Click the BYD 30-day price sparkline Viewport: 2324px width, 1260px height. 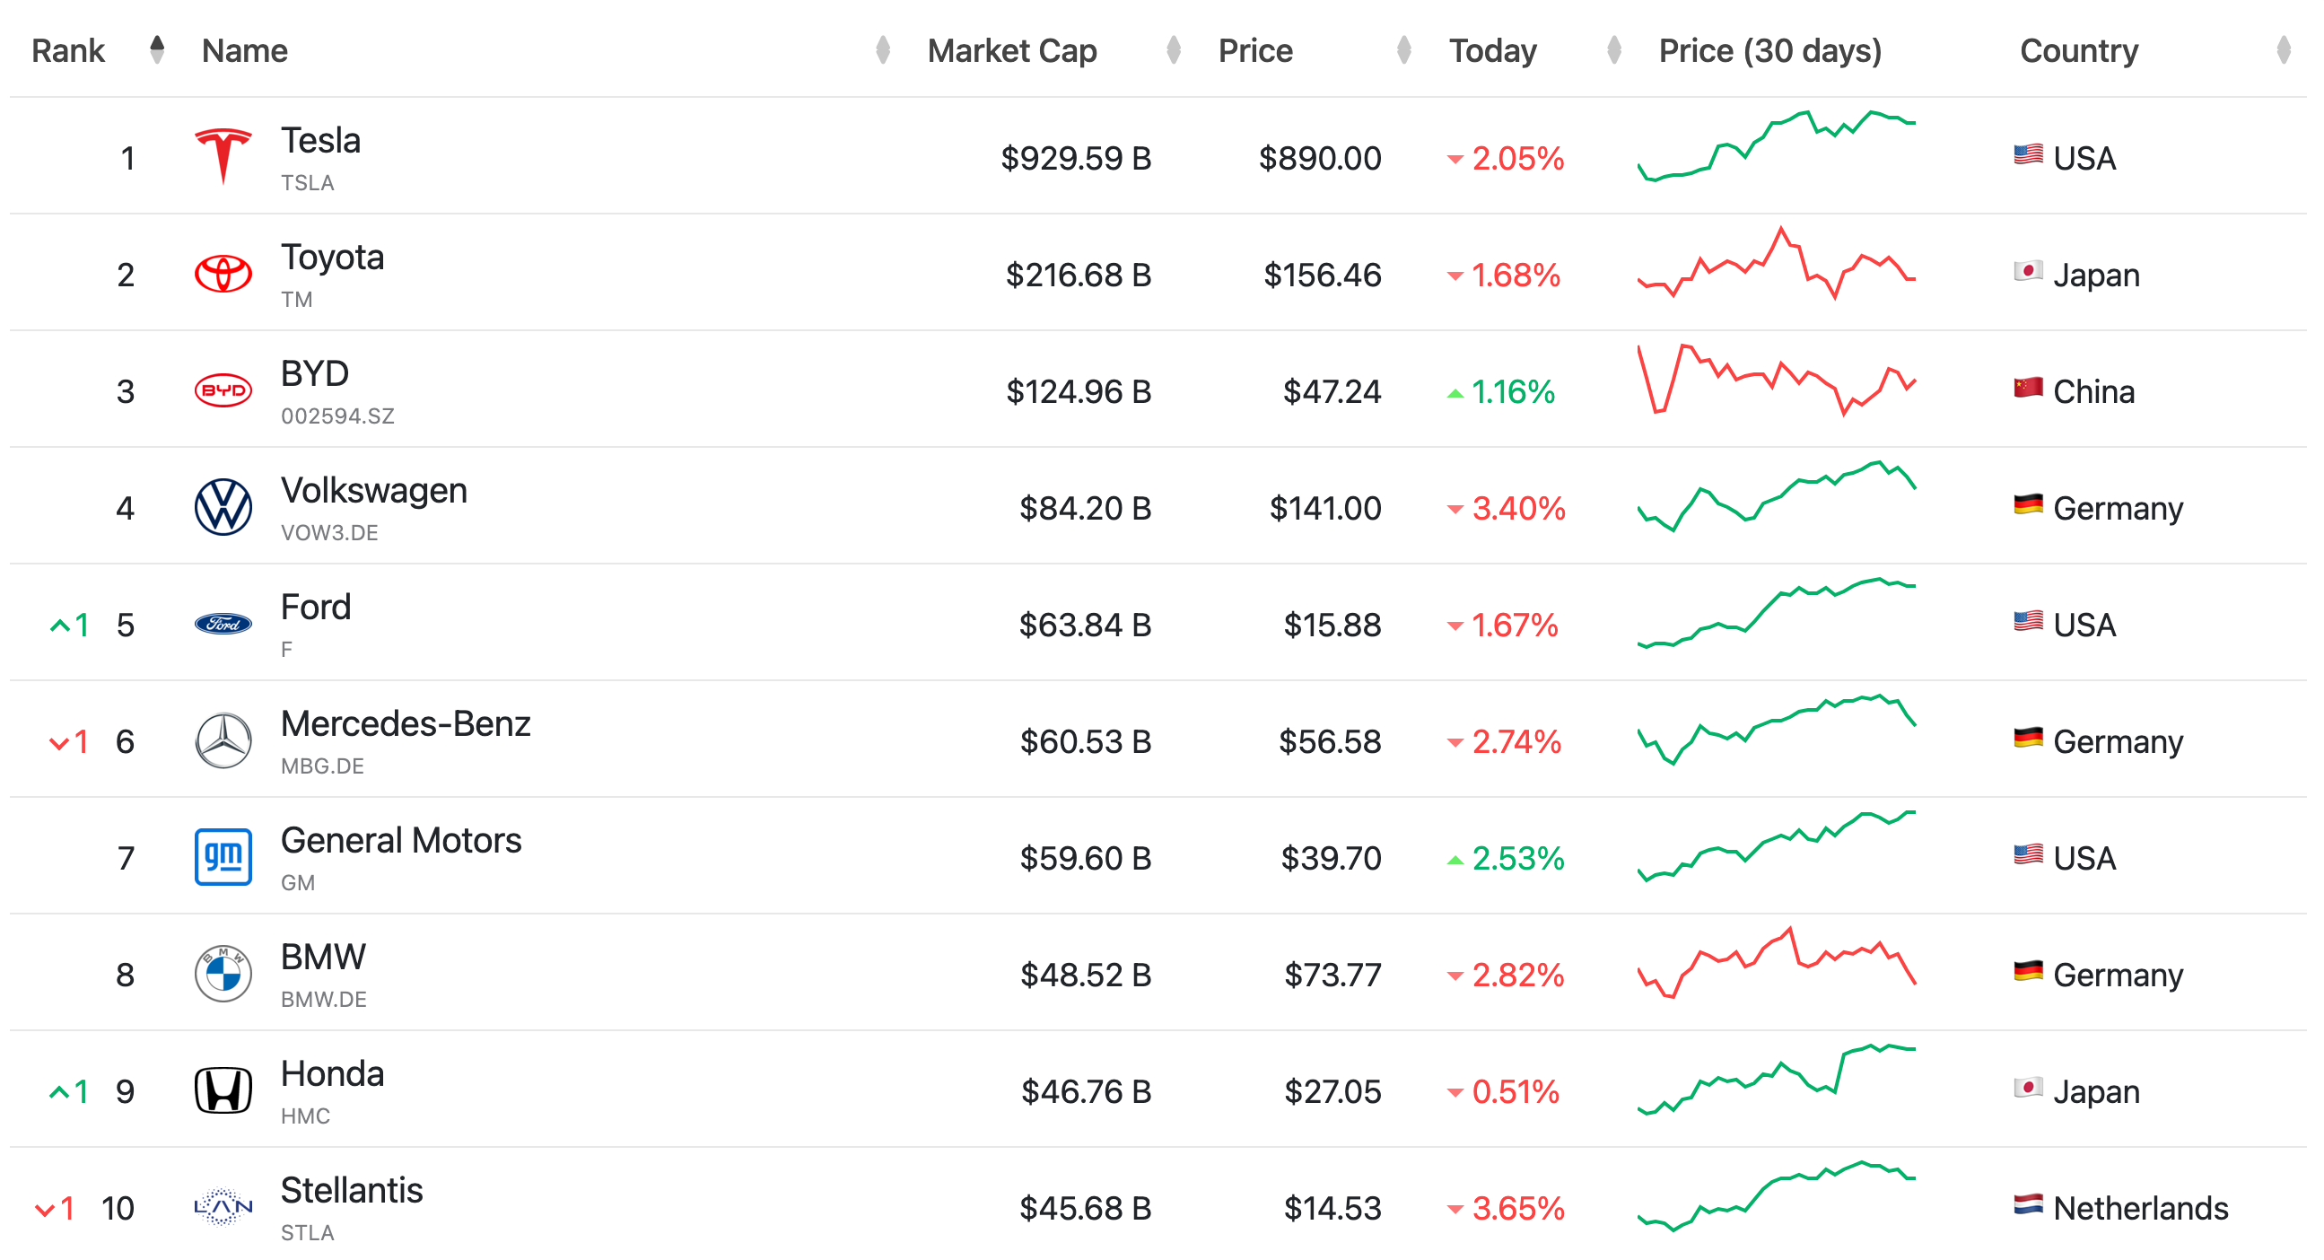point(1776,379)
